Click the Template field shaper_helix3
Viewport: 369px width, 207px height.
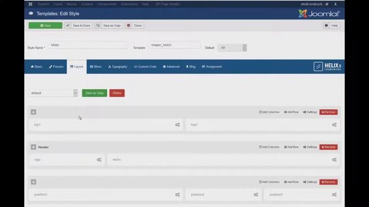pyautogui.click(x=174, y=45)
